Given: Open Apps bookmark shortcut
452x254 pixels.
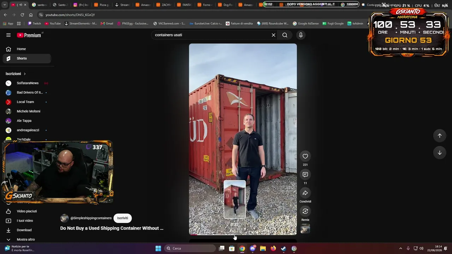Looking at the screenshot, I should [8, 24].
